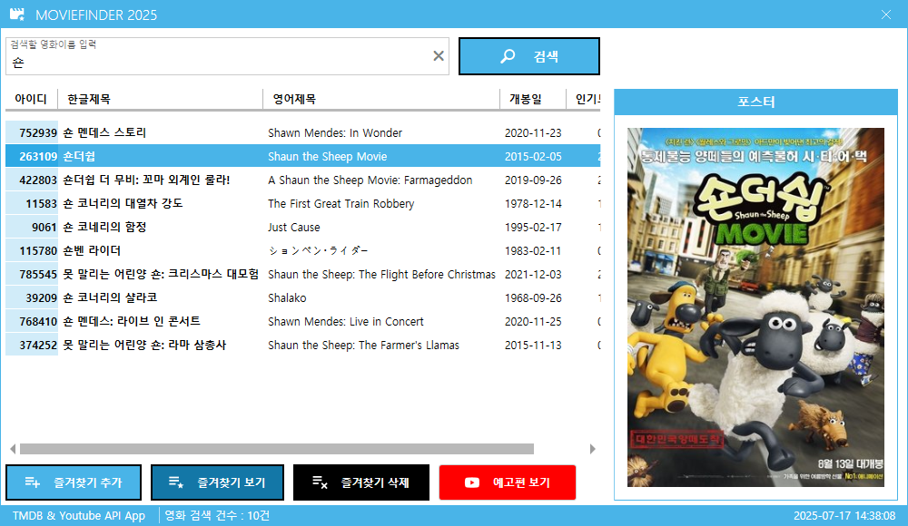Click the 포스터 panel header

click(755, 102)
